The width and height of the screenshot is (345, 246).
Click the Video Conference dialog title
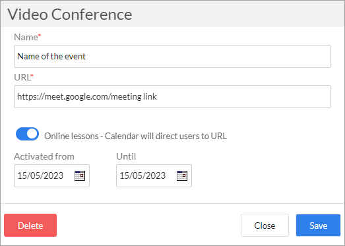click(70, 15)
